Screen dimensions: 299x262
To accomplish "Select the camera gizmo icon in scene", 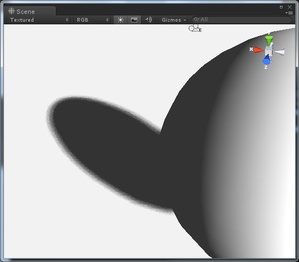I will (x=195, y=28).
